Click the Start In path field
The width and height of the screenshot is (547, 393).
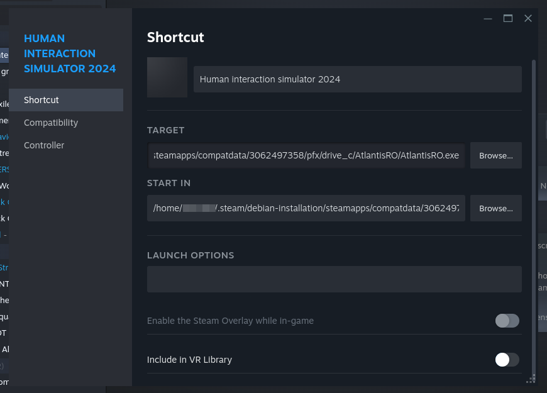click(306, 208)
